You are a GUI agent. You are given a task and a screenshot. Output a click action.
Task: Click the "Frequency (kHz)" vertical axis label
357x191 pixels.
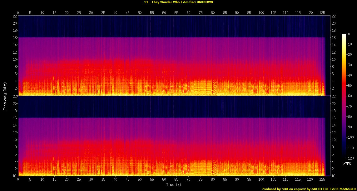5,96
